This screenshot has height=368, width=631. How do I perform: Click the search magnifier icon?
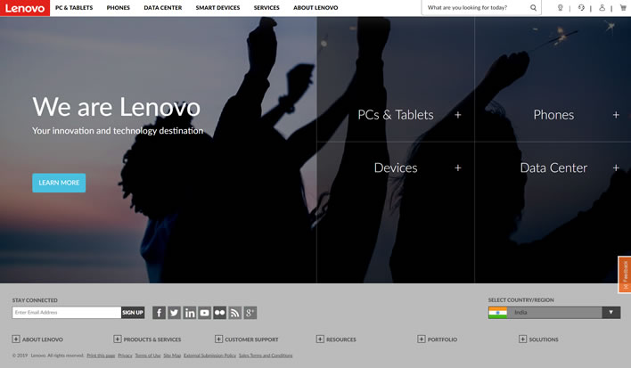(x=533, y=8)
